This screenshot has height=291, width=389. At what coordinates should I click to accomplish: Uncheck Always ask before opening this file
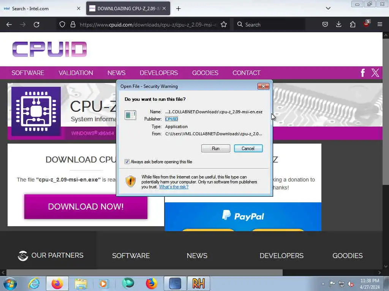[x=127, y=162]
